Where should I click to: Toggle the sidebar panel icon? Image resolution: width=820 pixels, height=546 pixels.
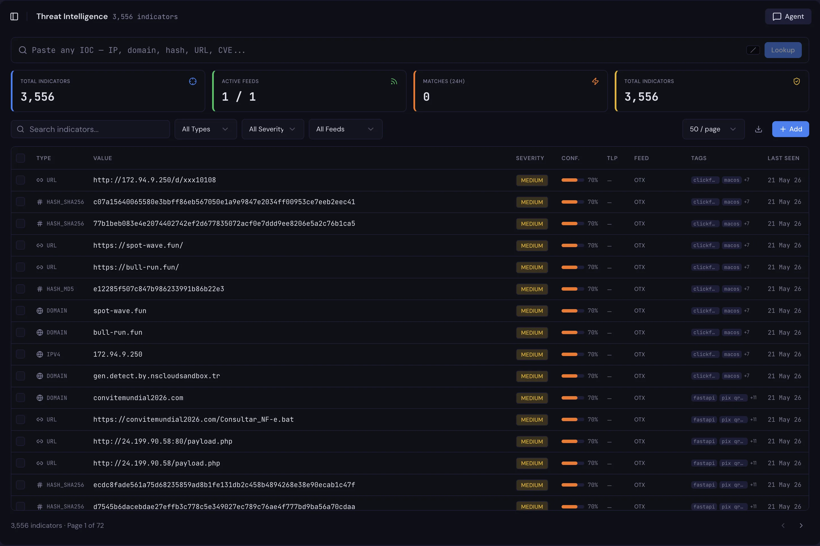tap(14, 16)
